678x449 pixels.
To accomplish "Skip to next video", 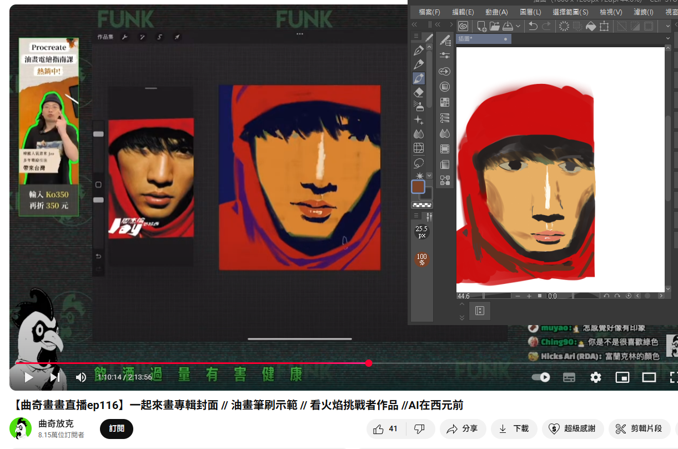I will (54, 377).
